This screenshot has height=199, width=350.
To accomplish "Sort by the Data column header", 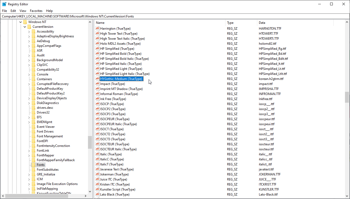I will tap(295, 23).
